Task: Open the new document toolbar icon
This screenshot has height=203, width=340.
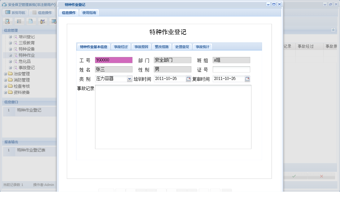Action: click(x=30, y=21)
